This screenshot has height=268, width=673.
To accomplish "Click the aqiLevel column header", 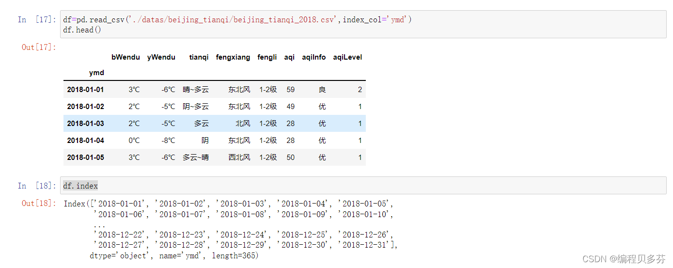I will 347,57.
